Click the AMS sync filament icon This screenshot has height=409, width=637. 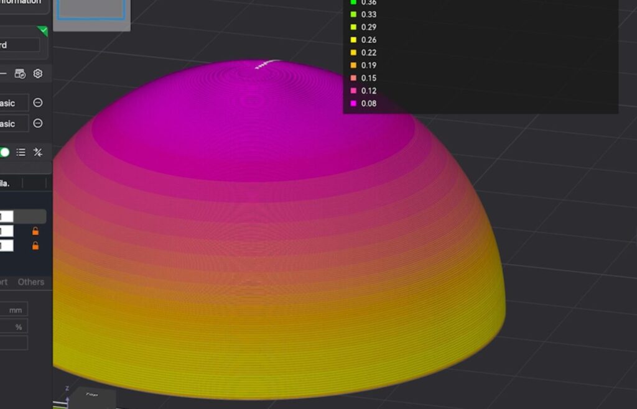[20, 74]
